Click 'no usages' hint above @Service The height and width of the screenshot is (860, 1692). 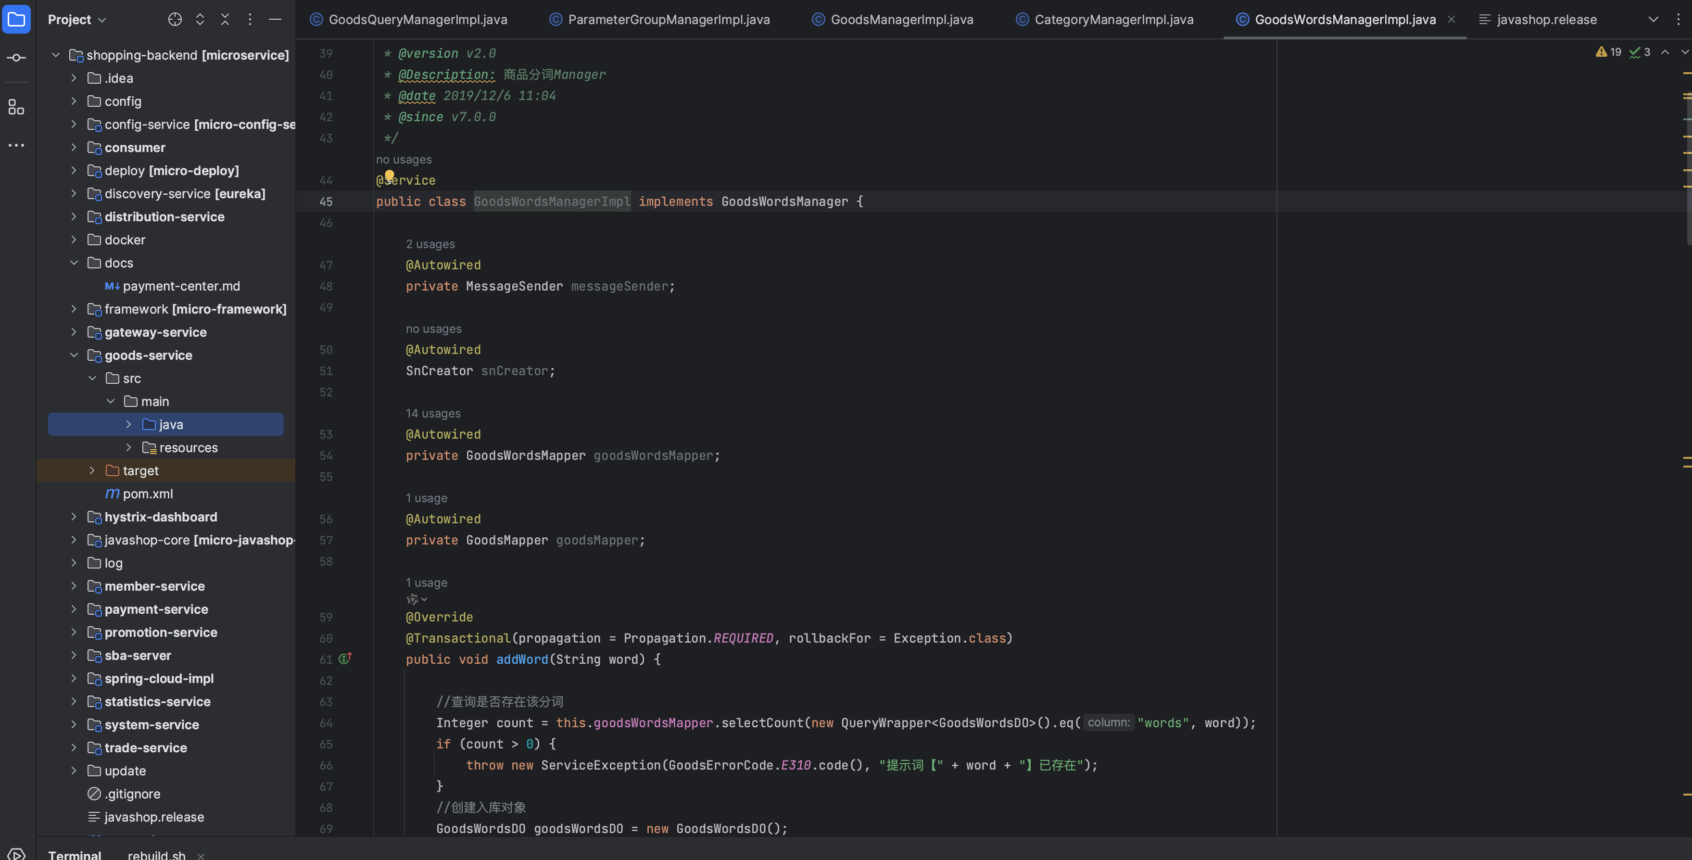tap(404, 160)
